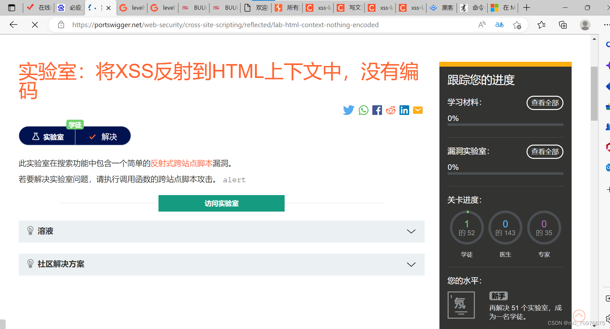
Task: Add the current page to favorites
Action: pyautogui.click(x=517, y=25)
